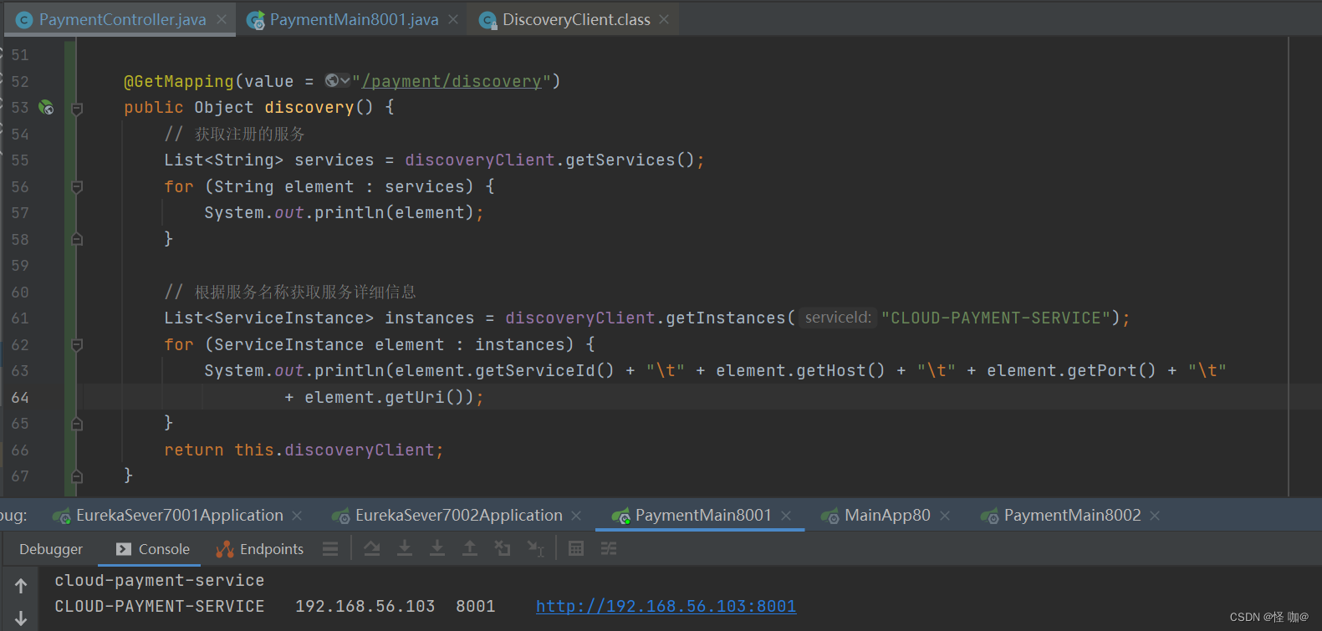Click the Drop Frame debug icon

click(x=502, y=549)
